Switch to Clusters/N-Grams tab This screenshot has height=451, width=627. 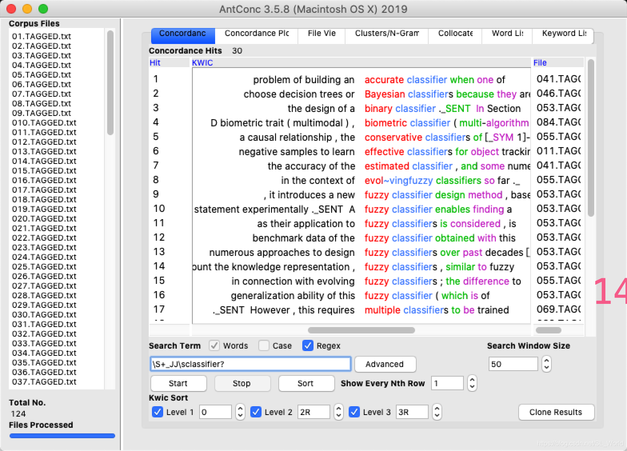[x=387, y=35]
